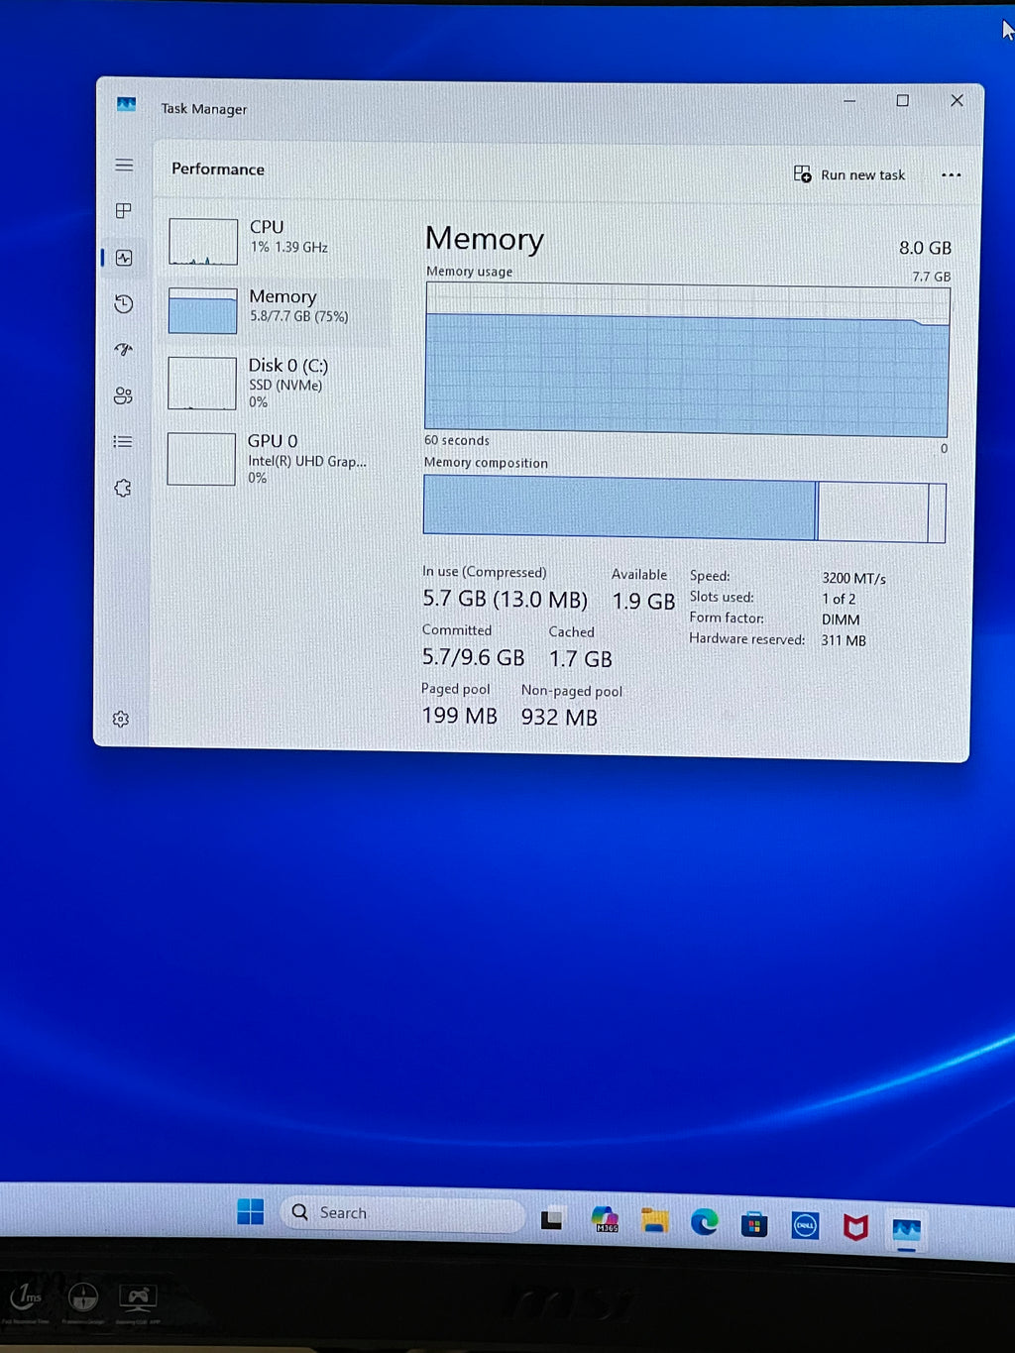Open the Dell app on taskbar
The image size is (1015, 1353).
click(805, 1226)
